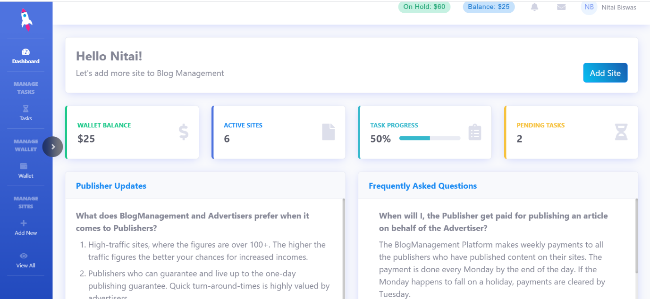Open the notifications bell icon
Screen dimensions: 650x299
(x=534, y=7)
